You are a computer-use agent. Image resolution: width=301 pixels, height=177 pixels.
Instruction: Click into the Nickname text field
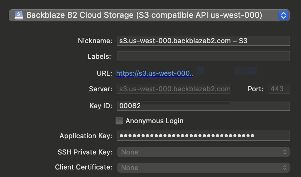[x=204, y=41]
